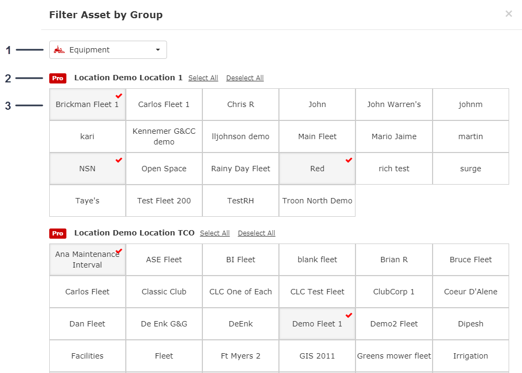The width and height of the screenshot is (522, 373).
Task: Uncheck the Demo Fleet 1 tile
Action: coord(317,324)
